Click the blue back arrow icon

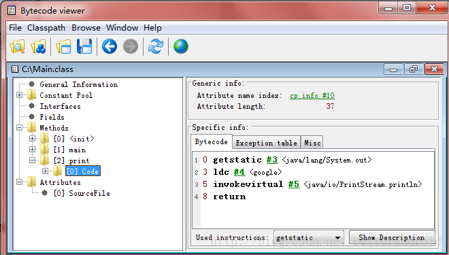pyautogui.click(x=110, y=46)
